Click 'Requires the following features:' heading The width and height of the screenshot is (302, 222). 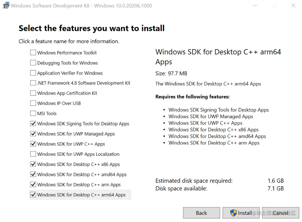[x=192, y=97]
